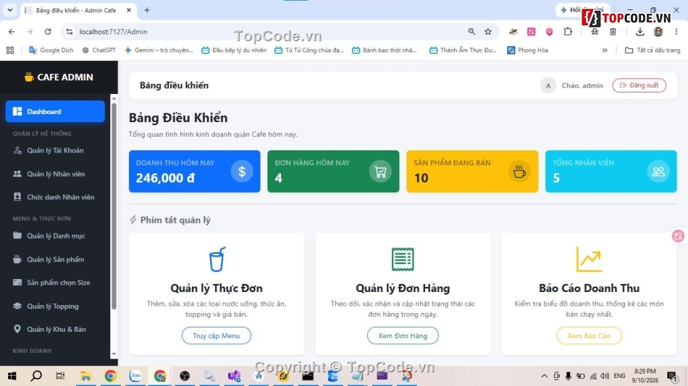Open Zalo from the taskbar

tap(135, 376)
